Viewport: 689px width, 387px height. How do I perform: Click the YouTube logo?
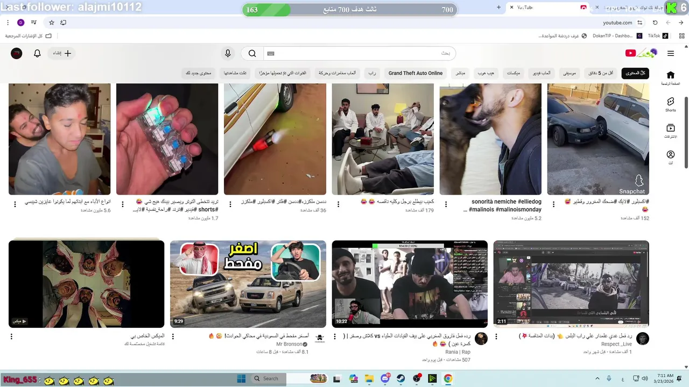(641, 53)
